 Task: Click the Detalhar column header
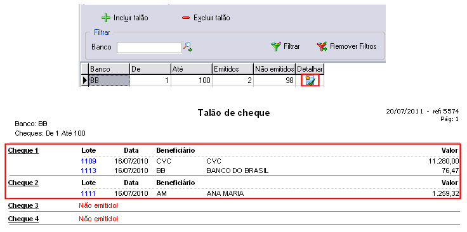click(x=310, y=69)
